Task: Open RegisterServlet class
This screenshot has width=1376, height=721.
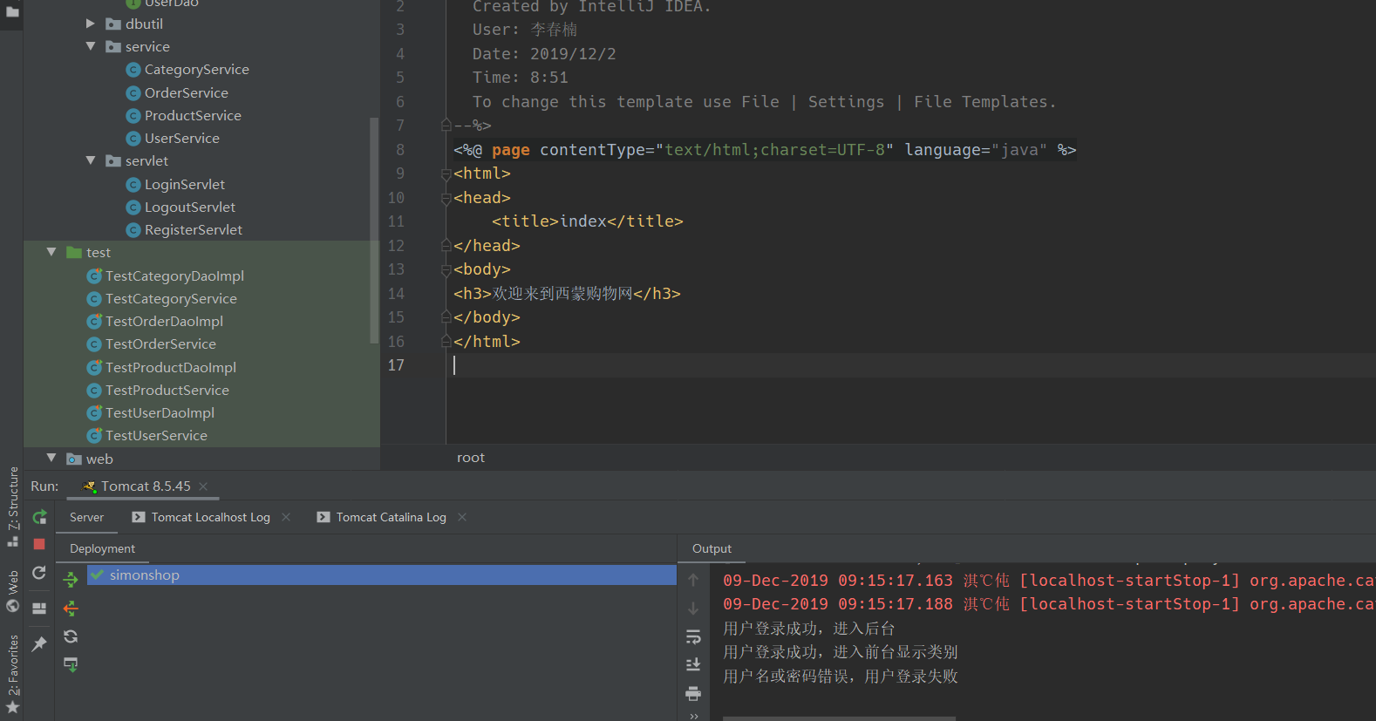Action: click(193, 229)
